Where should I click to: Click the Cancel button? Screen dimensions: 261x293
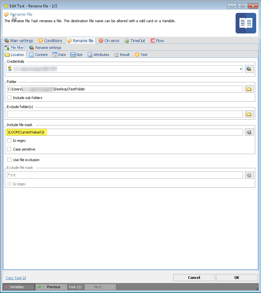[194, 278]
